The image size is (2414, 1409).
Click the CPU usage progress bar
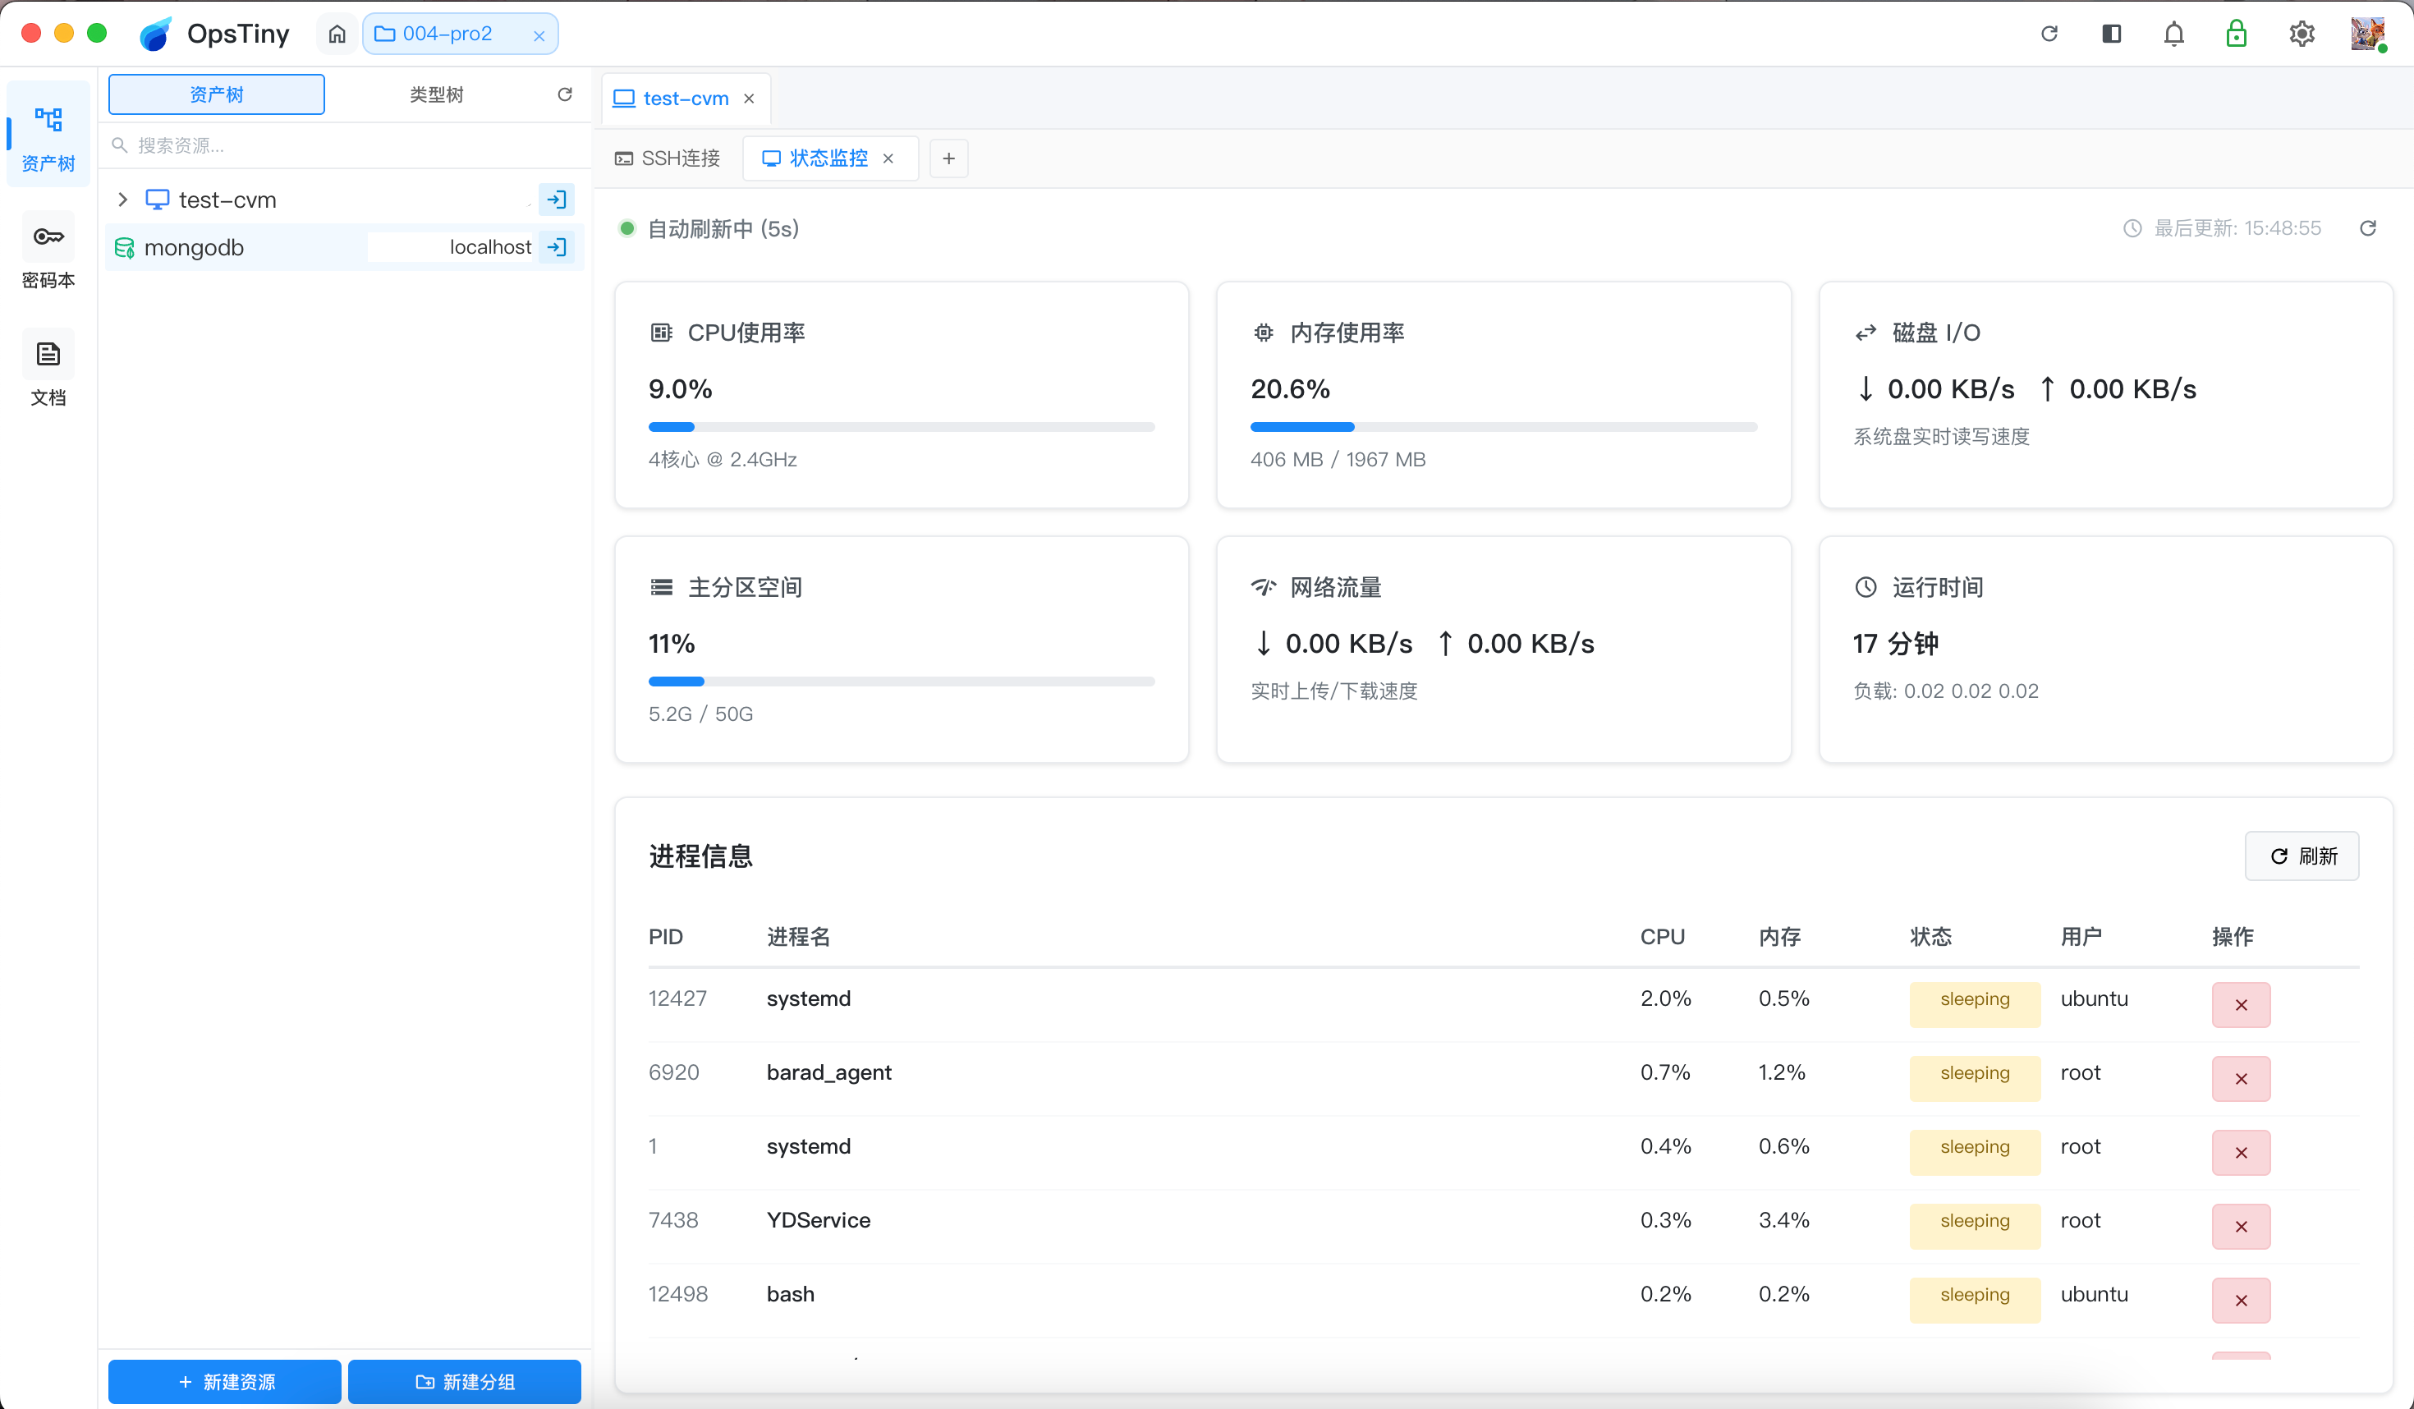coord(902,427)
